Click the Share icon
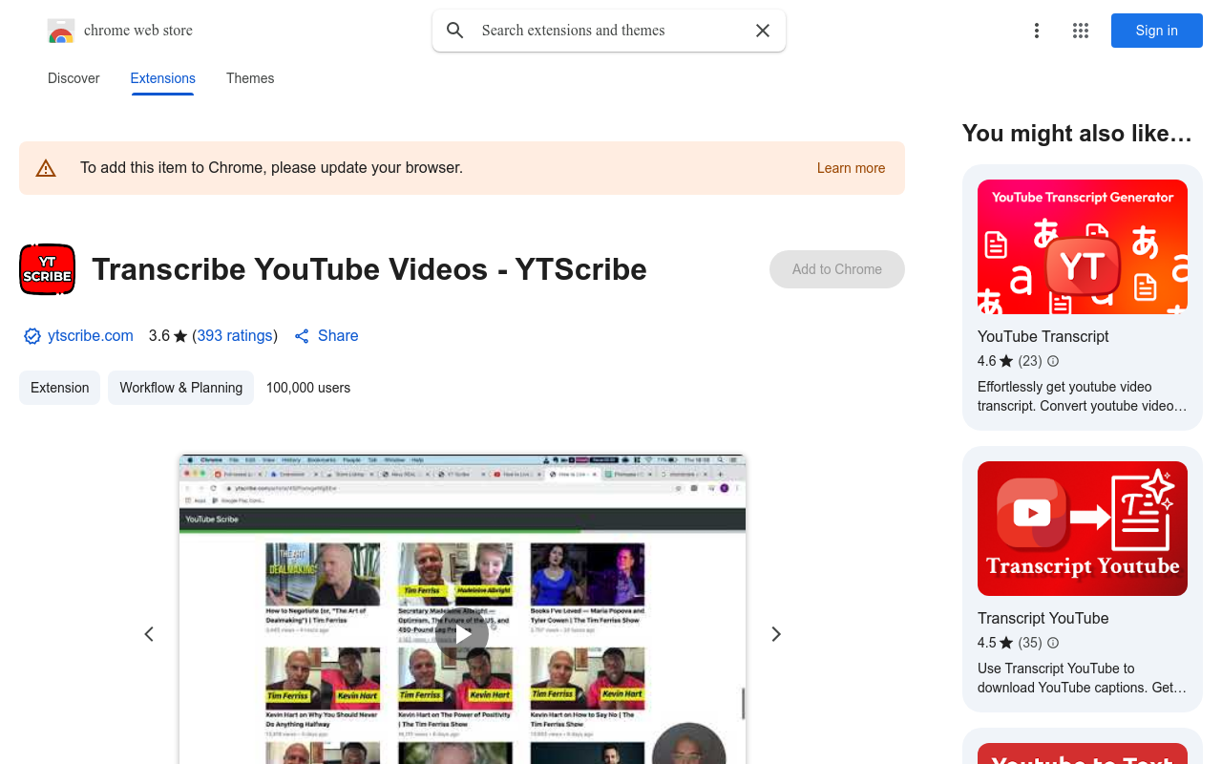The height and width of the screenshot is (764, 1222). 302,336
